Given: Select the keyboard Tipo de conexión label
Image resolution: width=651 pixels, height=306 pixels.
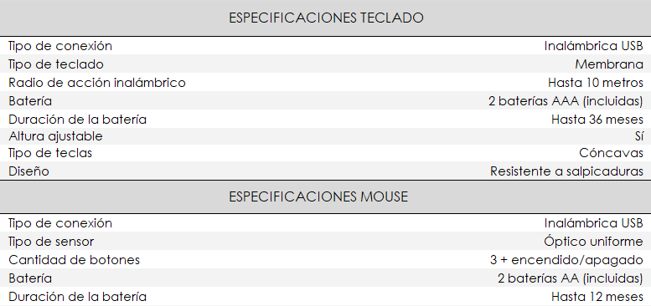Looking at the screenshot, I should [x=60, y=45].
